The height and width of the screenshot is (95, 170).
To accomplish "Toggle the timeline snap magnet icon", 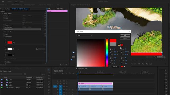I will pos(59,73).
